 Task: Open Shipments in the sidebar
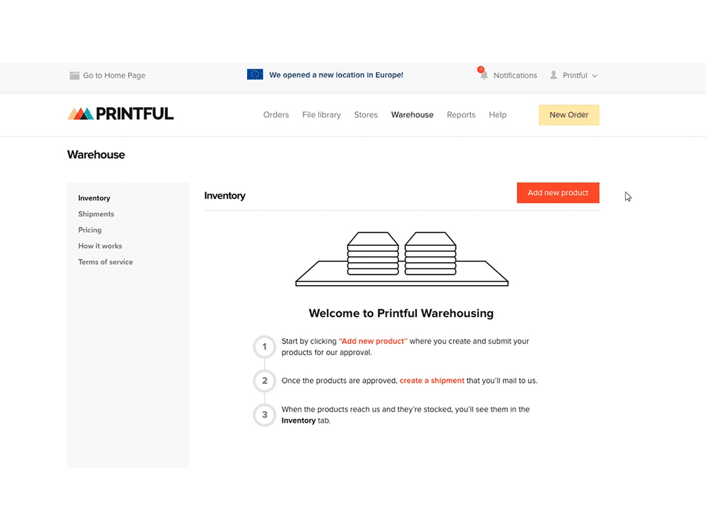96,214
